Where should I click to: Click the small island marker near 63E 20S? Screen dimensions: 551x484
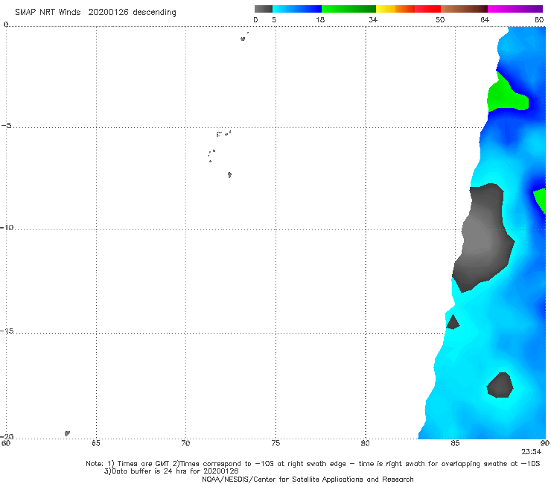pyautogui.click(x=67, y=433)
